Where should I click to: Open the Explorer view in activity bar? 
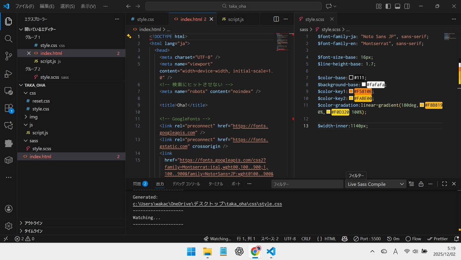point(8,22)
